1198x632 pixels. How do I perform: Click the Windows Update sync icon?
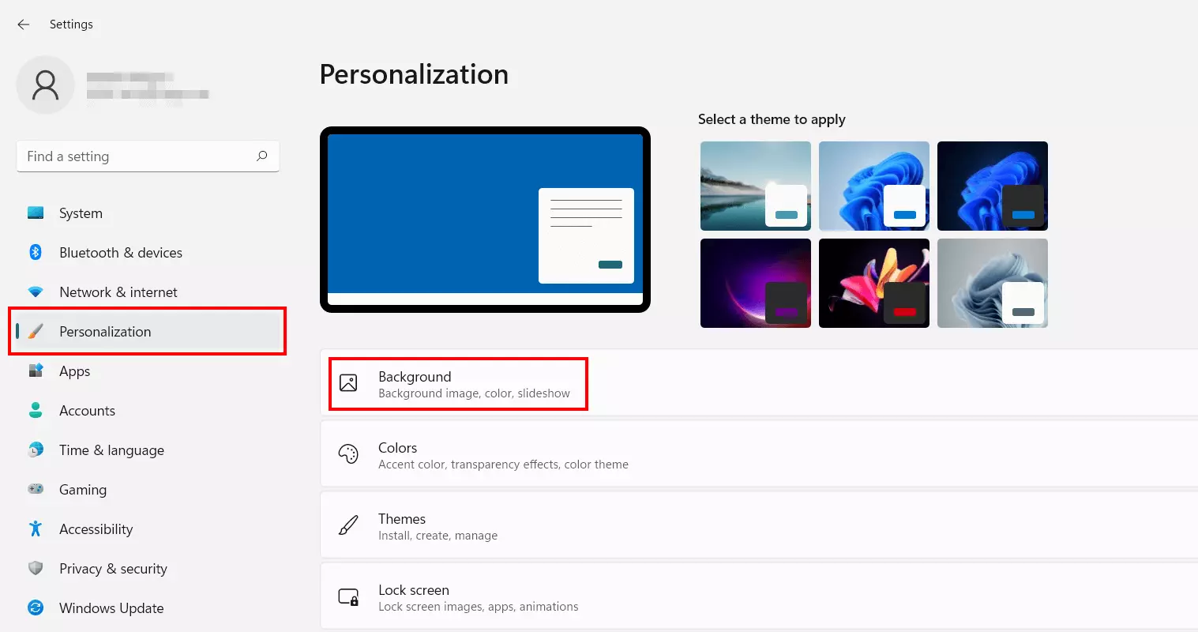click(x=36, y=608)
